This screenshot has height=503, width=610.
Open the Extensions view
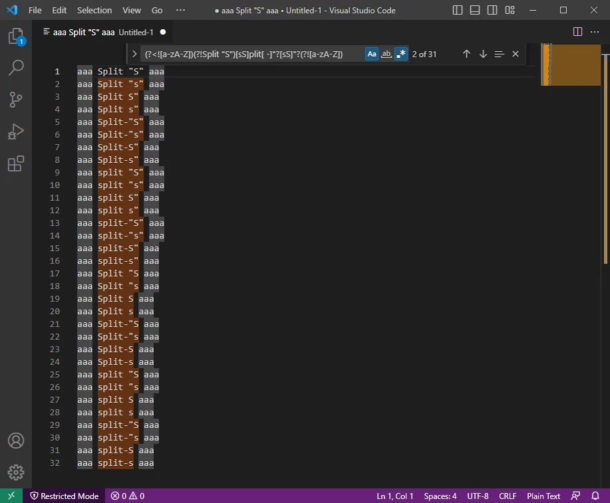tap(16, 163)
